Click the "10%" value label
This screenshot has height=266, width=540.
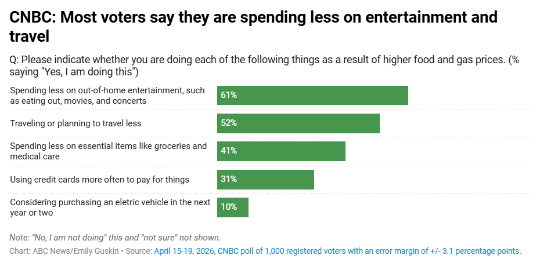[229, 207]
